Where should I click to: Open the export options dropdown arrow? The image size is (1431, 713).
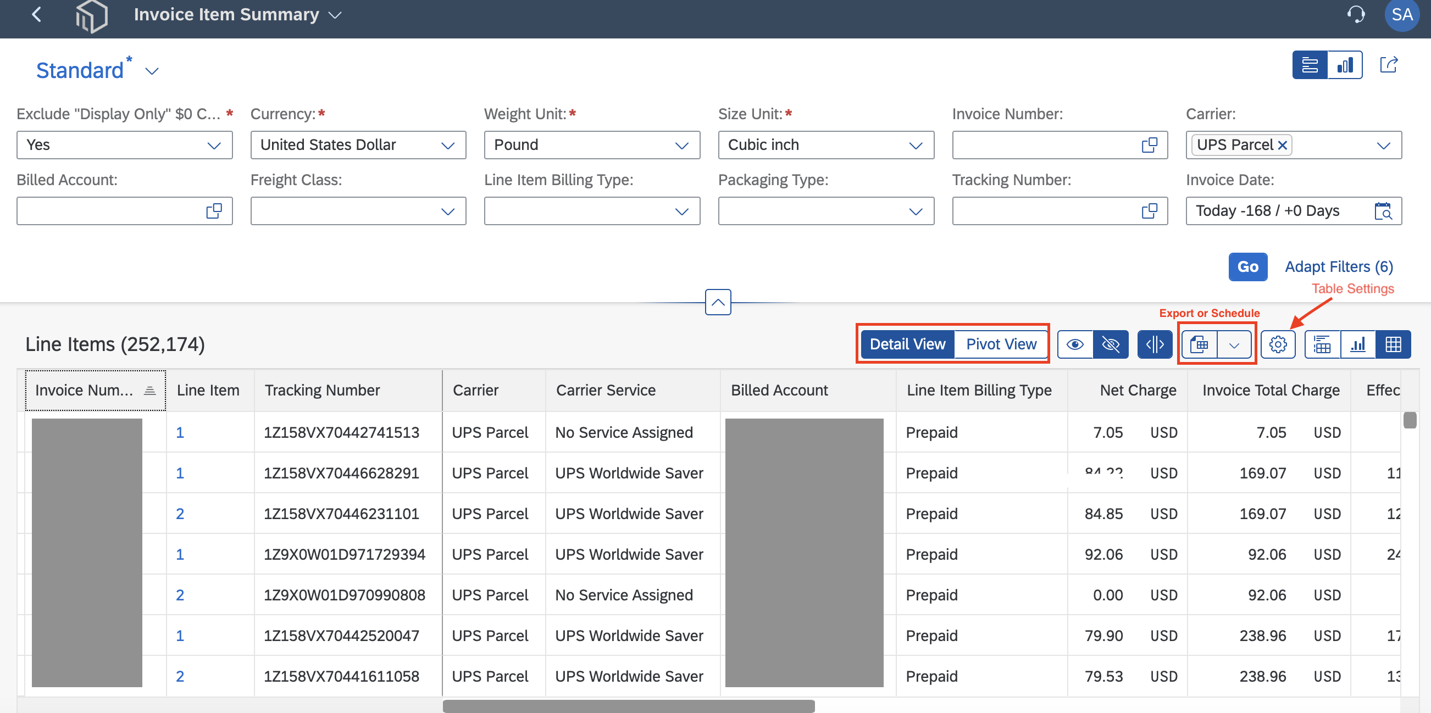(1234, 344)
